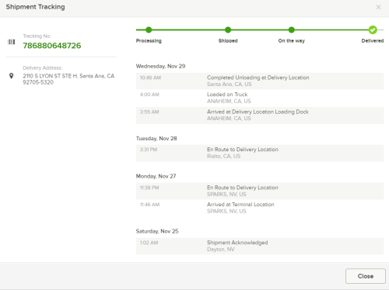Click the Delivered checkmark icon
This screenshot has height=290, width=389.
[x=373, y=29]
